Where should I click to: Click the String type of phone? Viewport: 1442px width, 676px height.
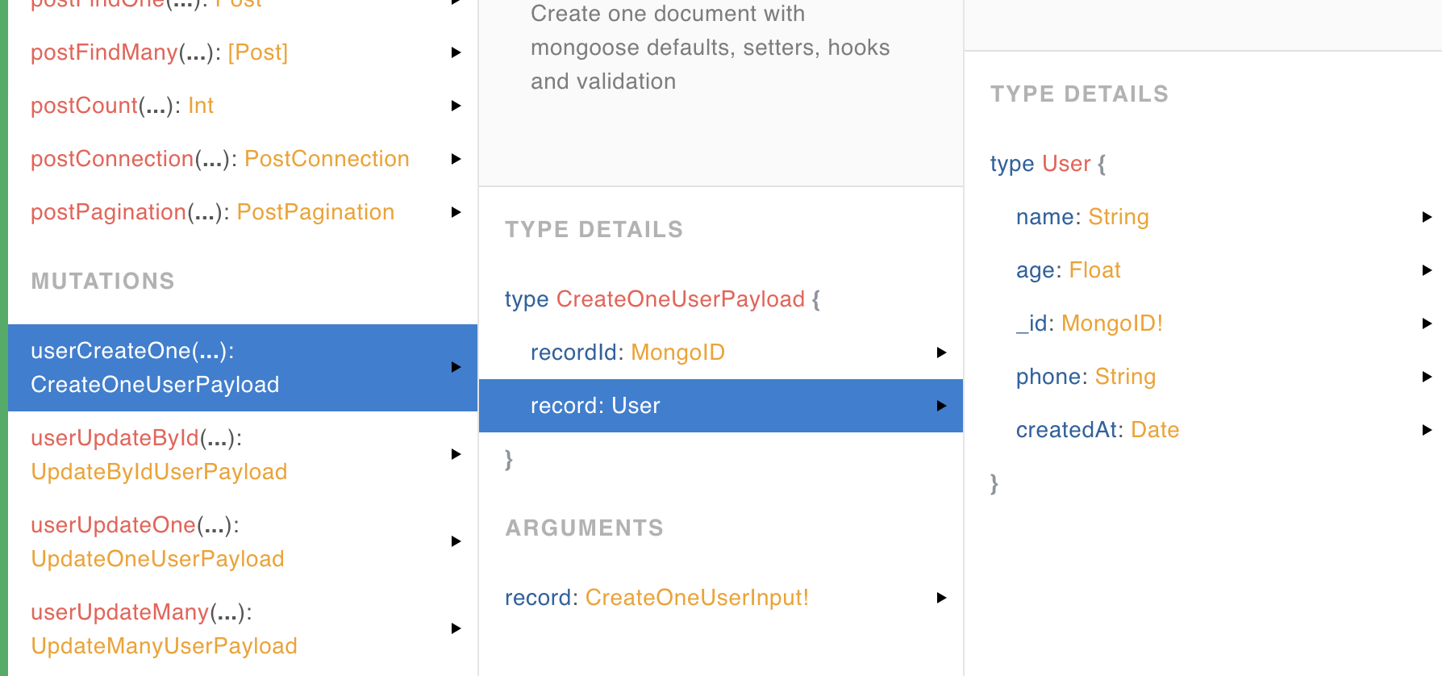[1125, 377]
